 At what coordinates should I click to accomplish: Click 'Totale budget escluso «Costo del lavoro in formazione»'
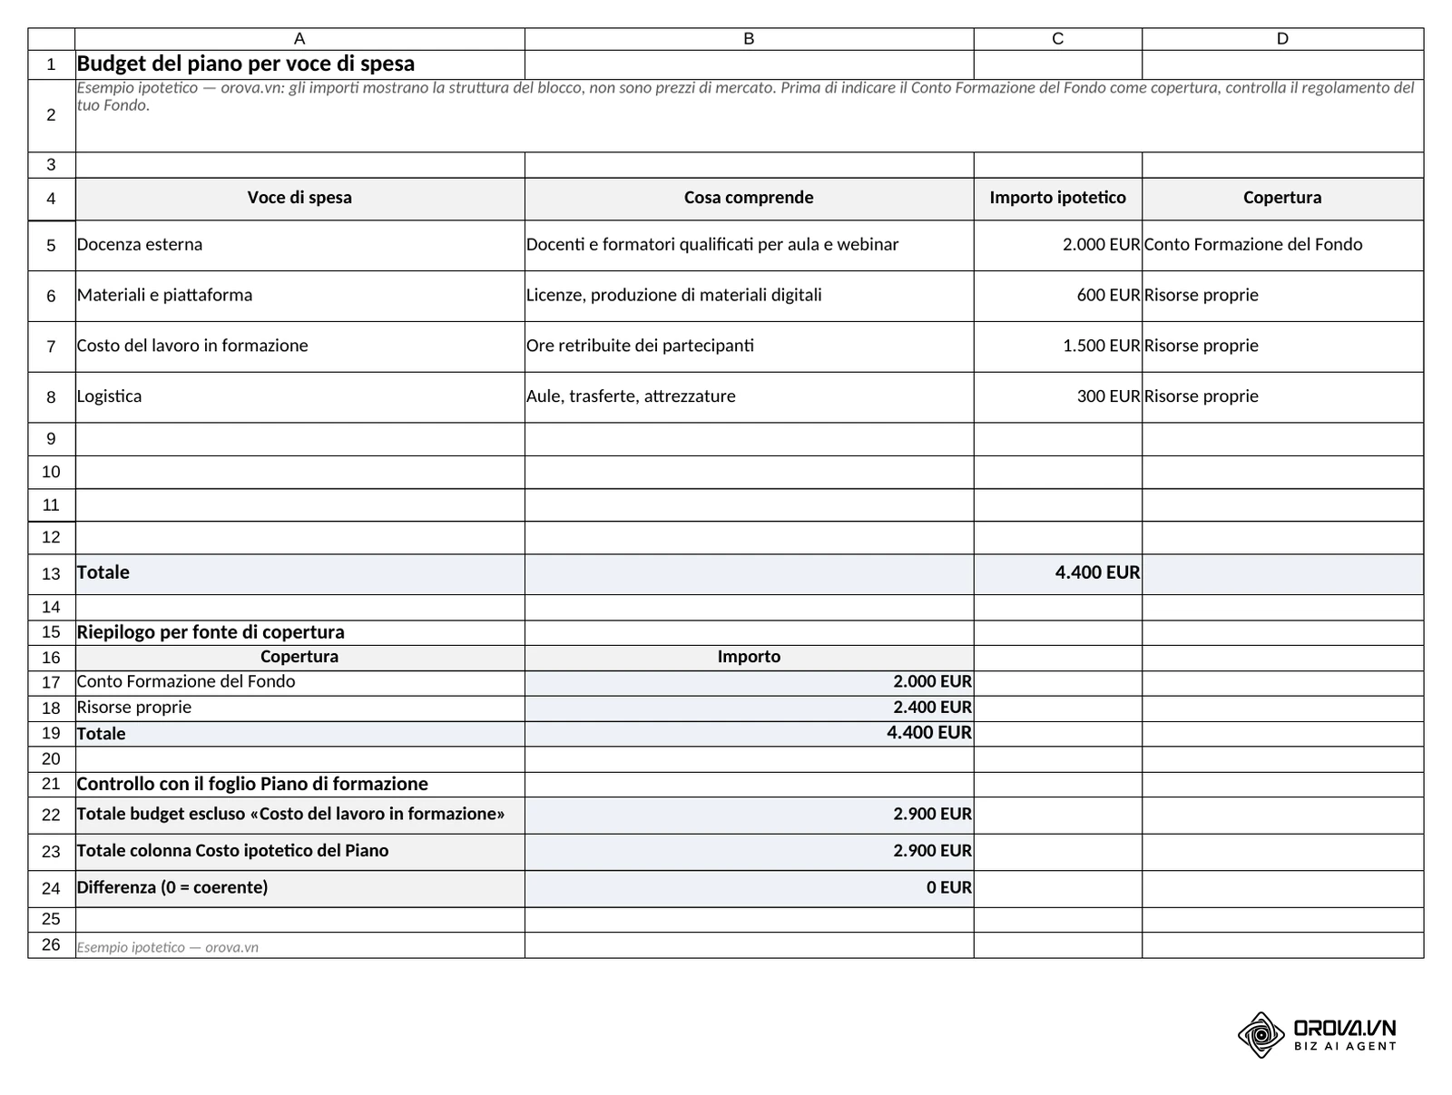pos(290,814)
